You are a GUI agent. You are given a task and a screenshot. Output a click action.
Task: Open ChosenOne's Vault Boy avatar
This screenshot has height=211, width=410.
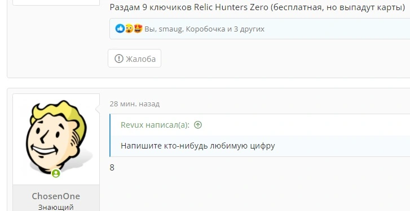[56, 138]
